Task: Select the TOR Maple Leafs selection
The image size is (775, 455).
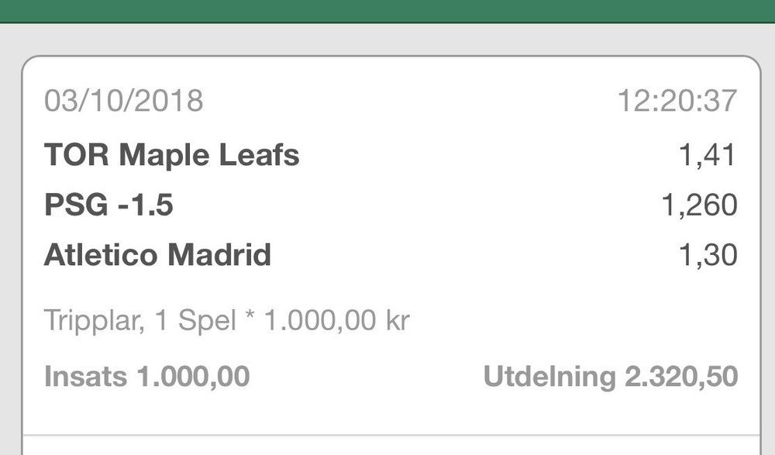Action: [171, 156]
